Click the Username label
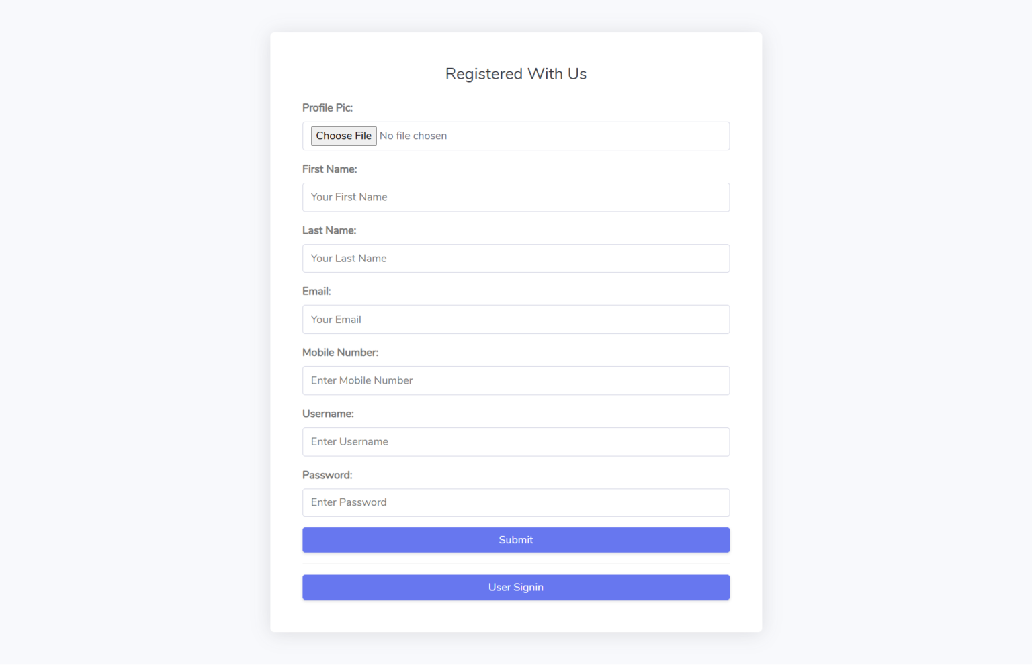Screen dimensions: 1032x665 (x=328, y=413)
